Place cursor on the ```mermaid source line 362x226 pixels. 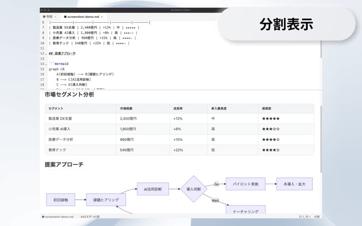click(x=59, y=64)
